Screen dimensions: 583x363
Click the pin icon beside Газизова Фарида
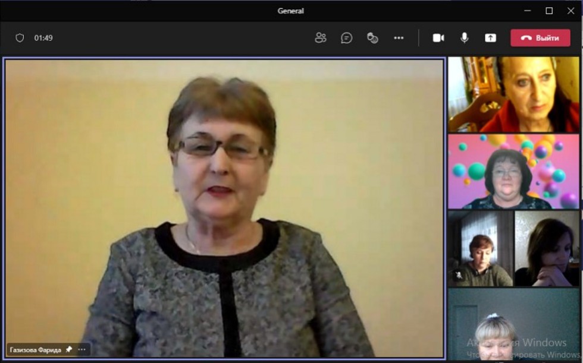(69, 350)
